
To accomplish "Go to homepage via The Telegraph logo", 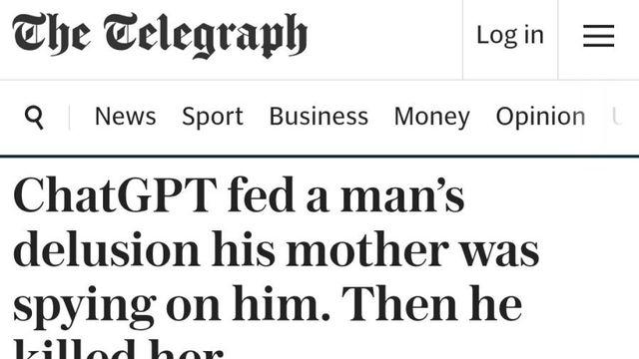I will point(160,36).
